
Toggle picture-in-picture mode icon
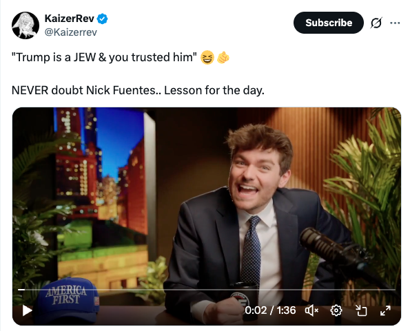coord(361,310)
